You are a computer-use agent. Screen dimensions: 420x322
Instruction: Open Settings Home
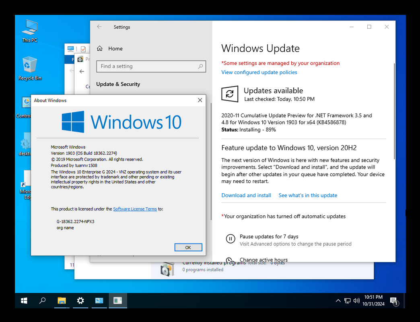[x=110, y=48]
